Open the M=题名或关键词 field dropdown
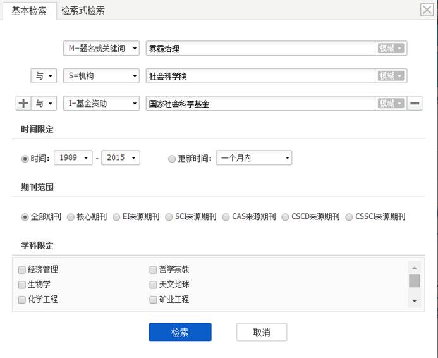The height and width of the screenshot is (358, 438). pyautogui.click(x=101, y=49)
